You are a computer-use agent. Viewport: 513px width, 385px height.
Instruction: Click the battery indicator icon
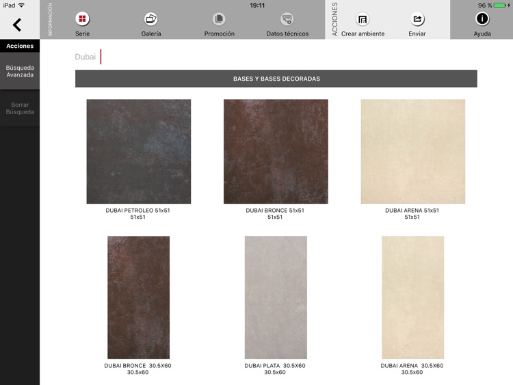coord(499,5)
